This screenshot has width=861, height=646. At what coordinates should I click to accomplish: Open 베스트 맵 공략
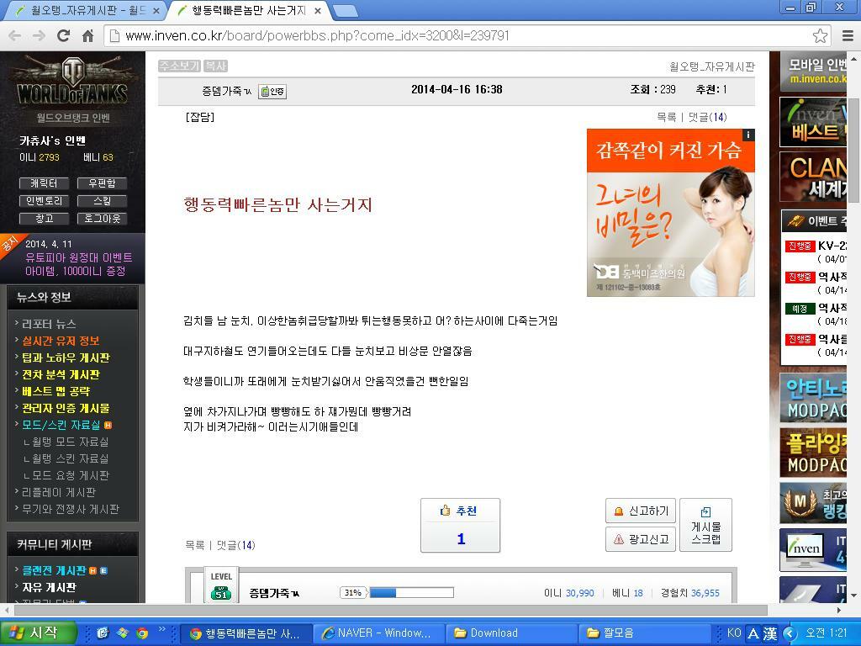click(x=55, y=392)
